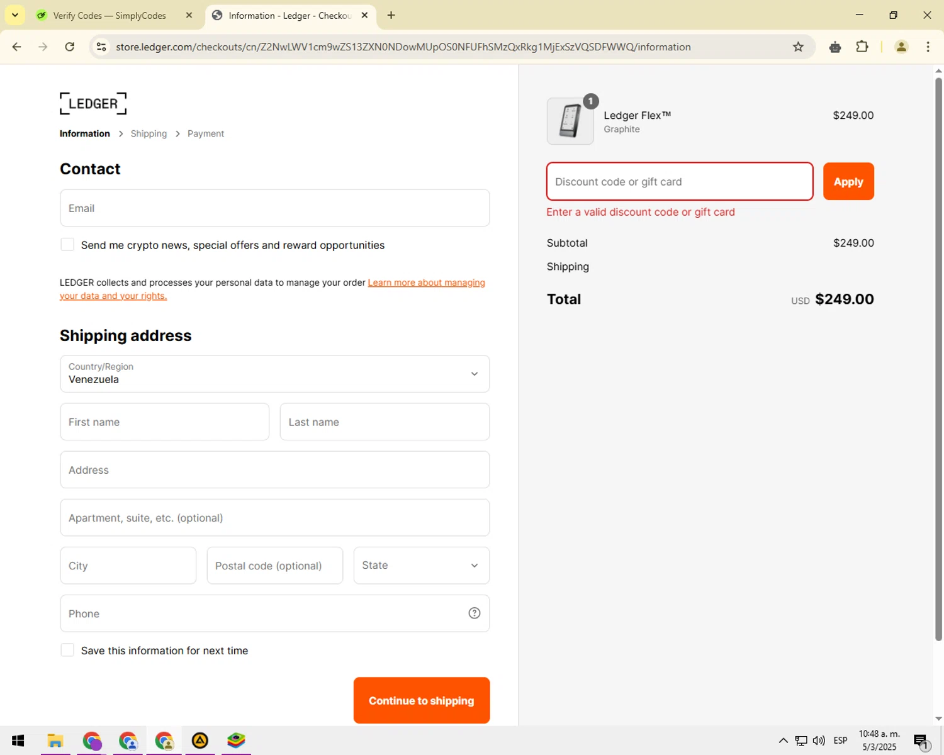Image resolution: width=944 pixels, height=755 pixels.
Task: Tick the crypto news and offers checkbox
Action: (x=67, y=244)
